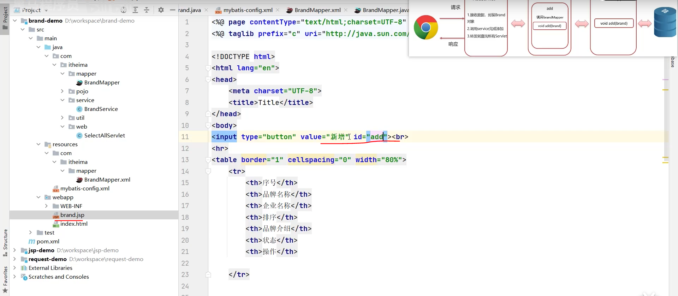Collapse the main folder
This screenshot has height=296, width=678.
[x=31, y=38]
